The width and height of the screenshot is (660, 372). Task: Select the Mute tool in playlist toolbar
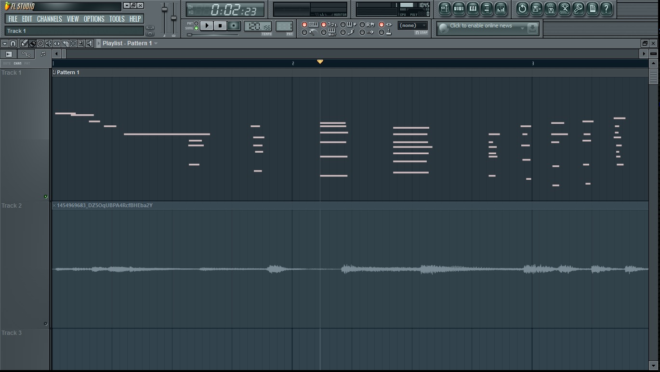click(49, 43)
